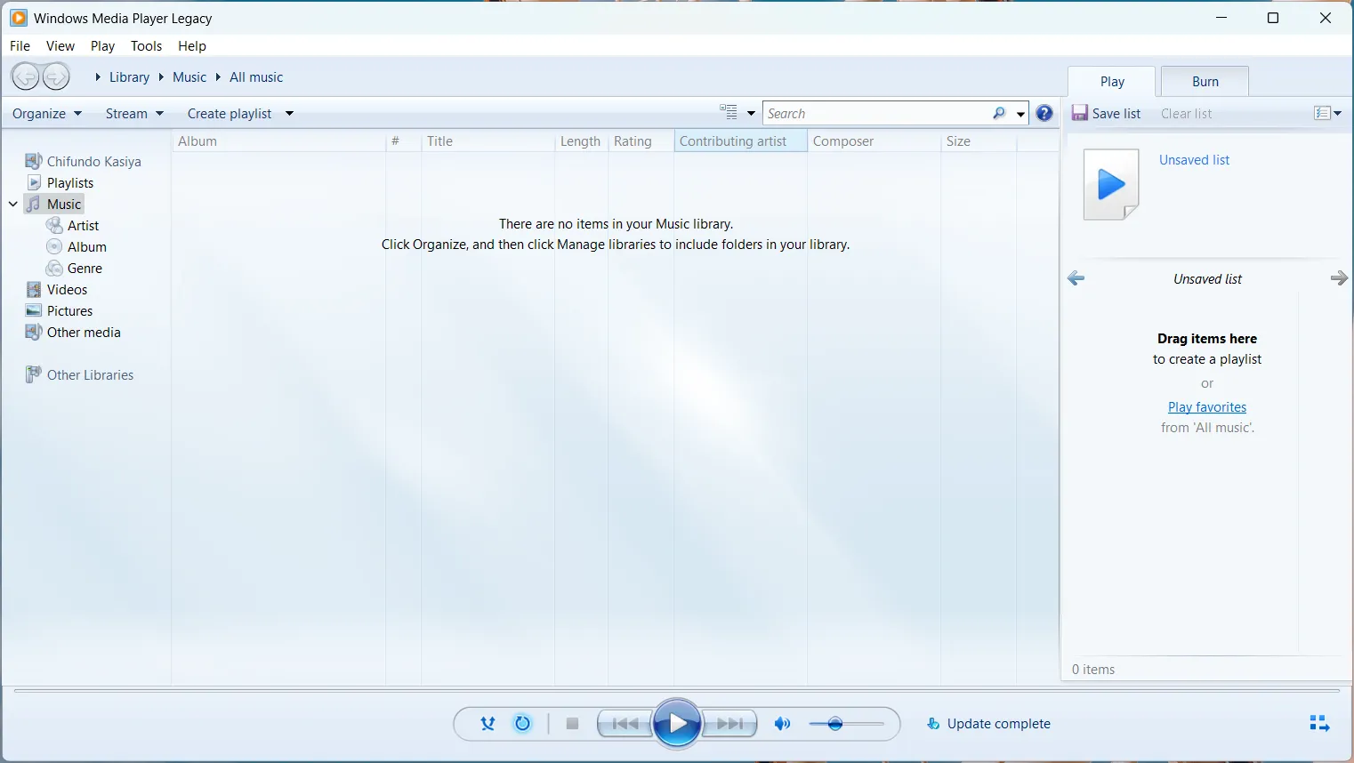Switch to the Burn tab
The height and width of the screenshot is (763, 1354).
[1205, 82]
